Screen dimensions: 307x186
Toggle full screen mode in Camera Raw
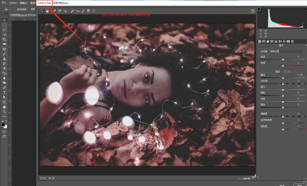(253, 10)
